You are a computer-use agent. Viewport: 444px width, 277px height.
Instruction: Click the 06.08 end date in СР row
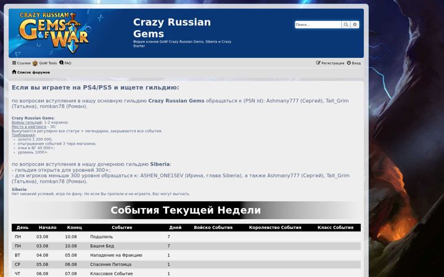(71, 265)
